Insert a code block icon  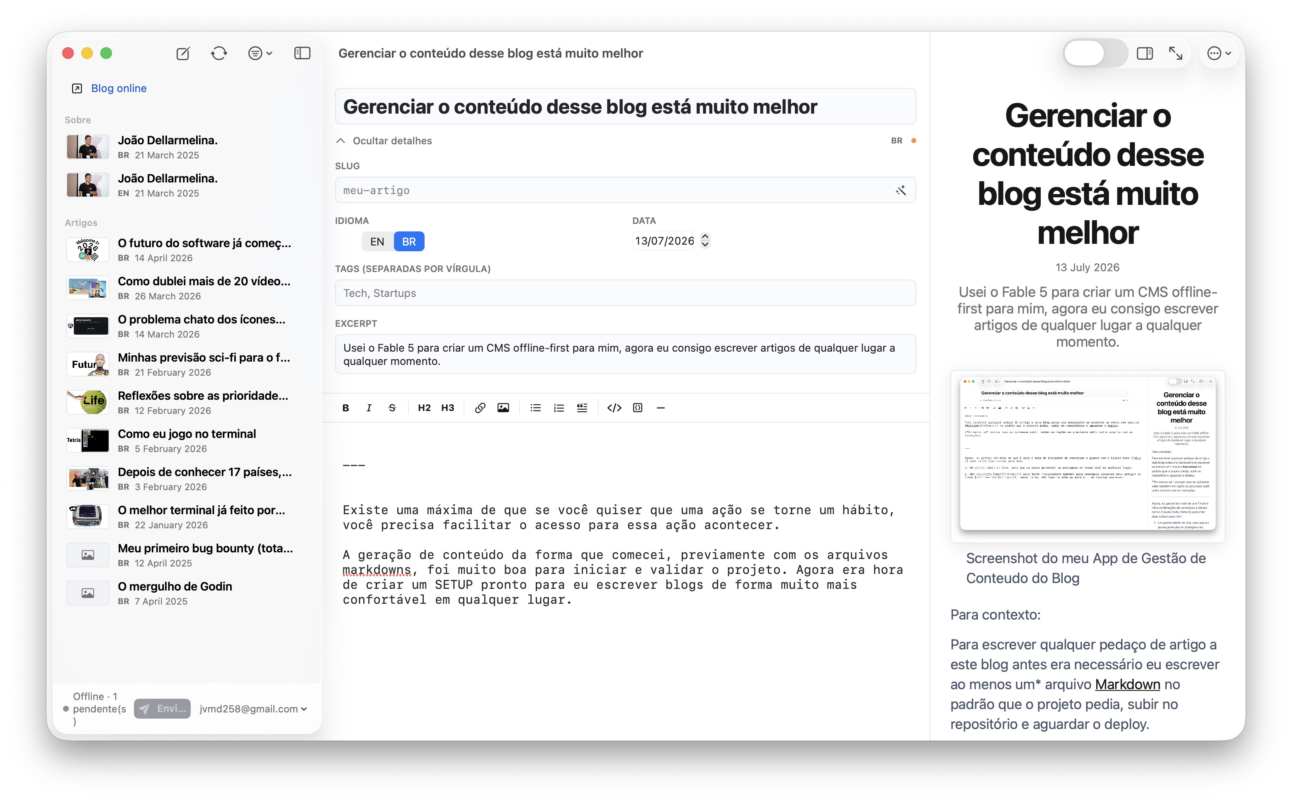coord(614,407)
